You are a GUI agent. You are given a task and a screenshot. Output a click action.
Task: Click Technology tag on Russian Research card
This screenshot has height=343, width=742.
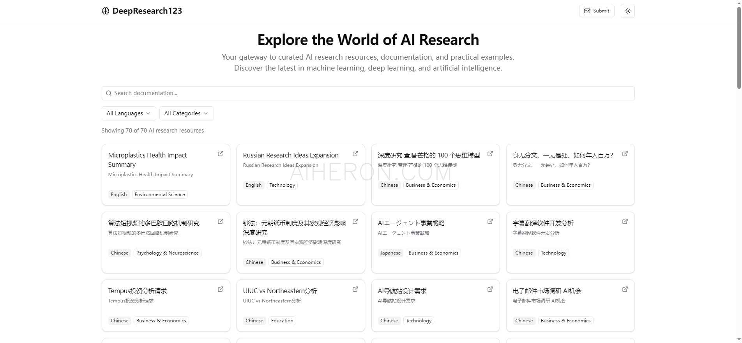click(x=282, y=185)
